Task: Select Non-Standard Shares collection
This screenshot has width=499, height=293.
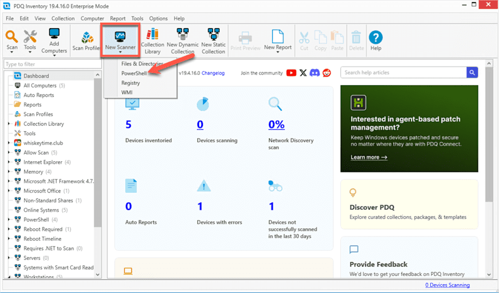Action: pos(48,201)
